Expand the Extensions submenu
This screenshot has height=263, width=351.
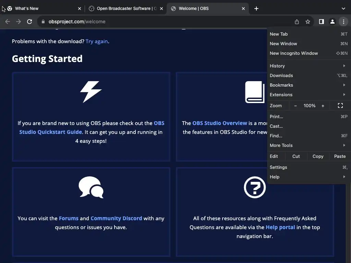coord(308,95)
